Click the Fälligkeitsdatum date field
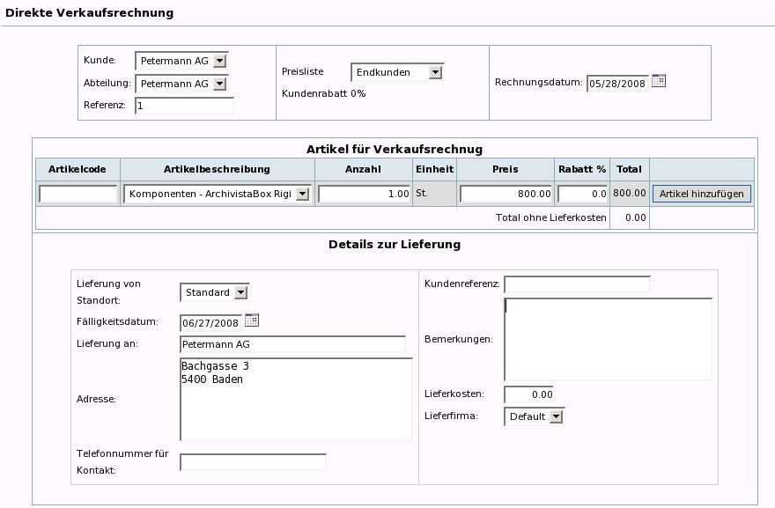 210,323
